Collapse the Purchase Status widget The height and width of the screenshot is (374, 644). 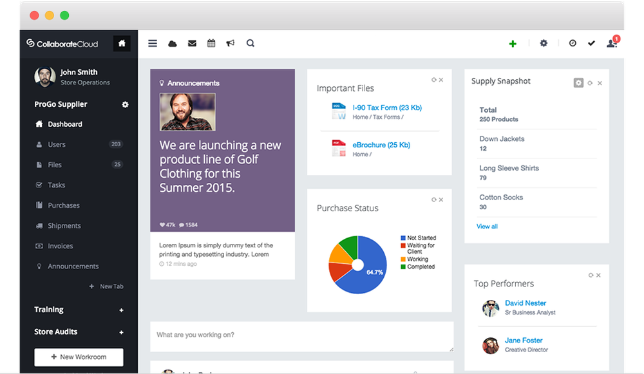434,200
